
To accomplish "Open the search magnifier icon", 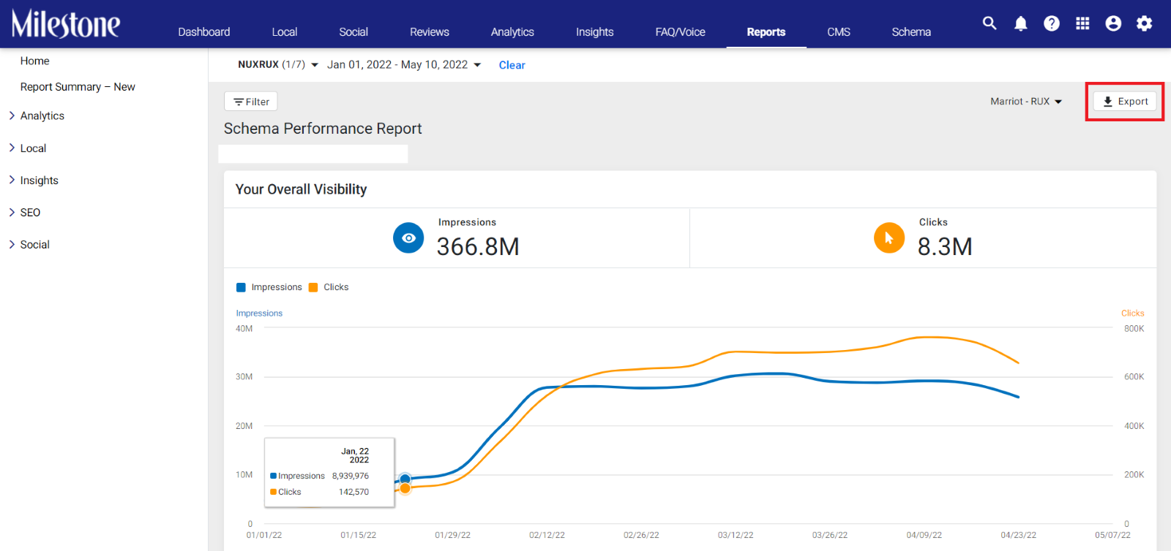I will 989,23.
